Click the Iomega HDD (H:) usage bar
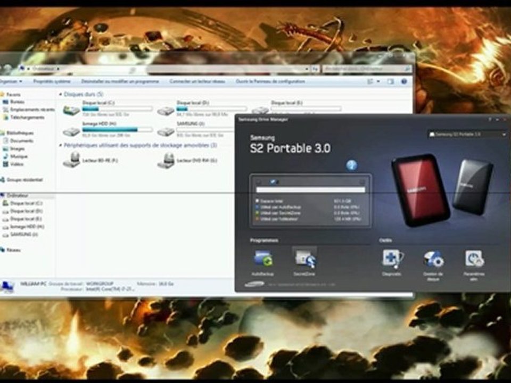Screen dimensions: 511x383 click(x=117, y=130)
